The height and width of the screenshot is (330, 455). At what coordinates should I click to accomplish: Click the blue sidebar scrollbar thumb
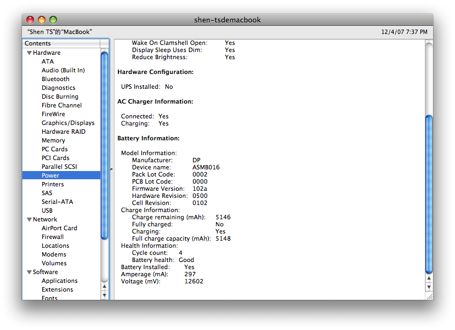[105, 145]
